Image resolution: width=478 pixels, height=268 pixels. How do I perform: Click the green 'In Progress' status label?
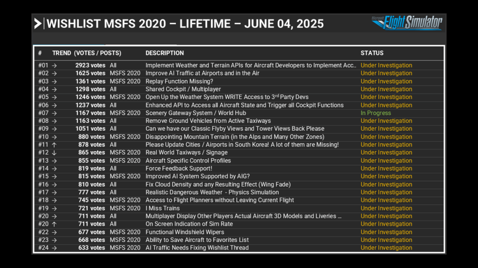tap(376, 113)
